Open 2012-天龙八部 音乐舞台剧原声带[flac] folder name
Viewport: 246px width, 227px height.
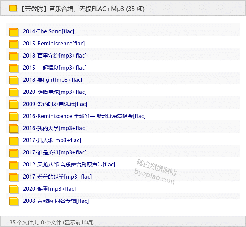point(69,165)
